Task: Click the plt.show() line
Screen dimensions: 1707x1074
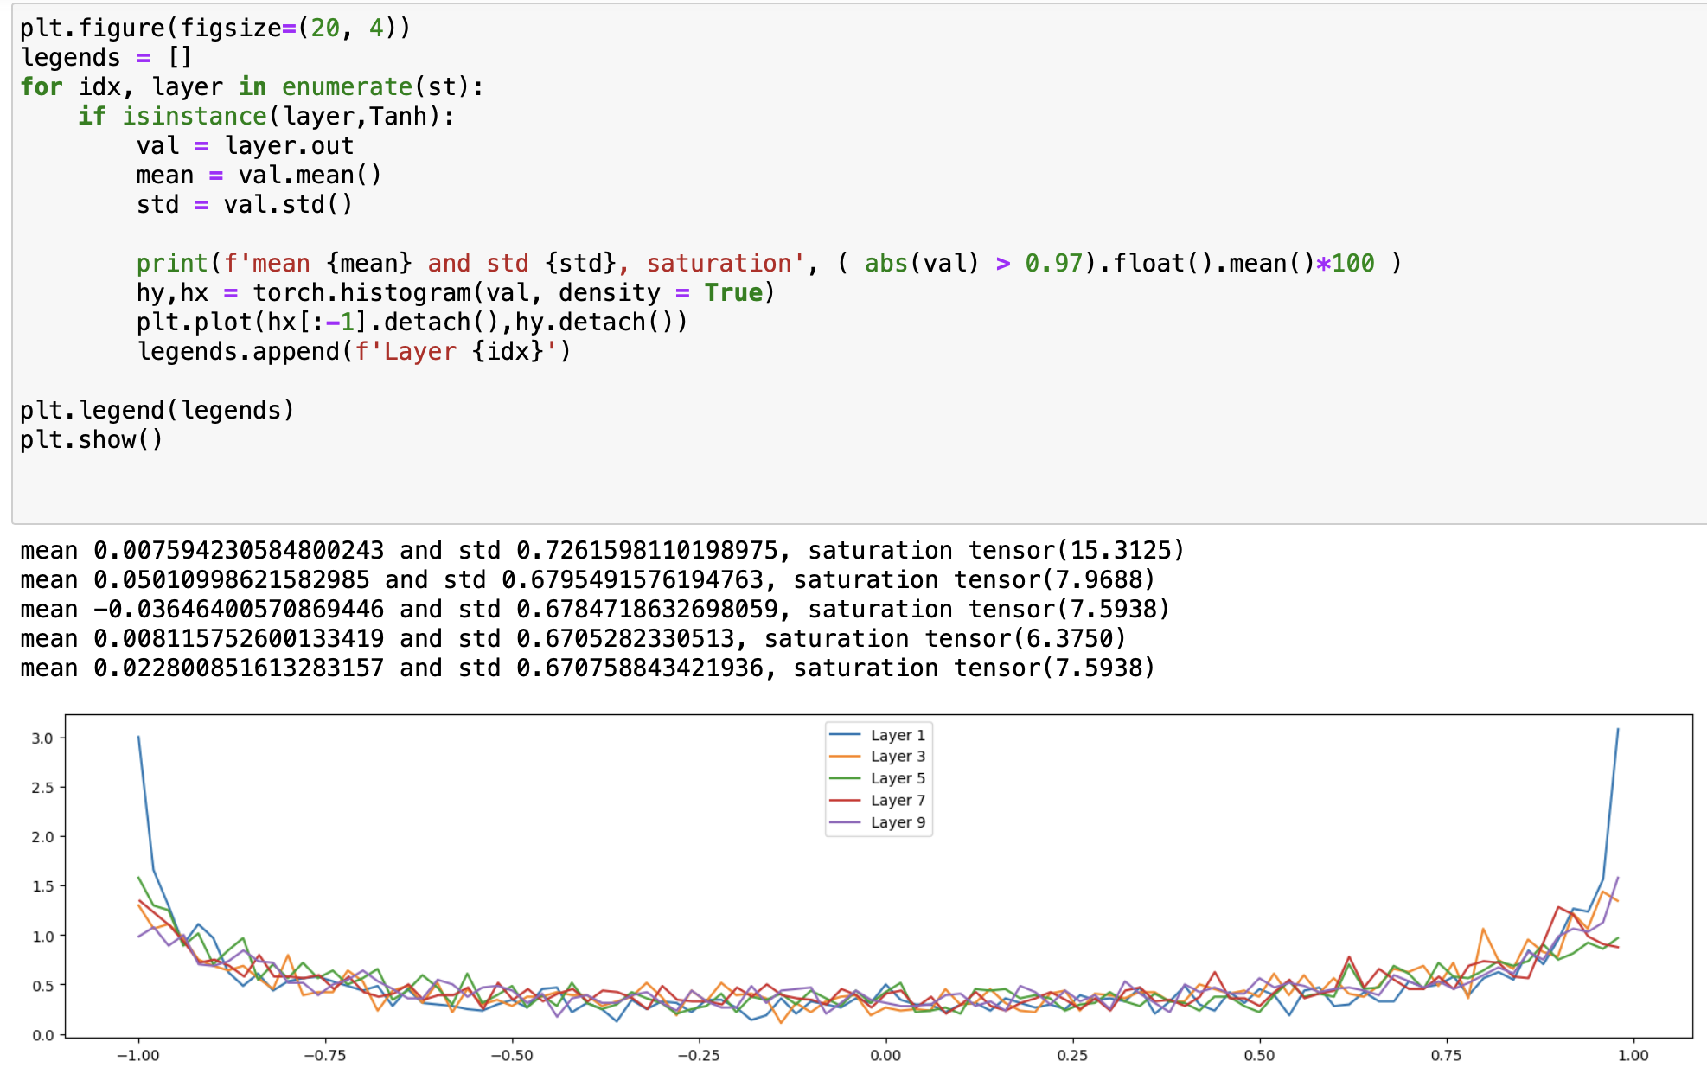Action: 92,439
